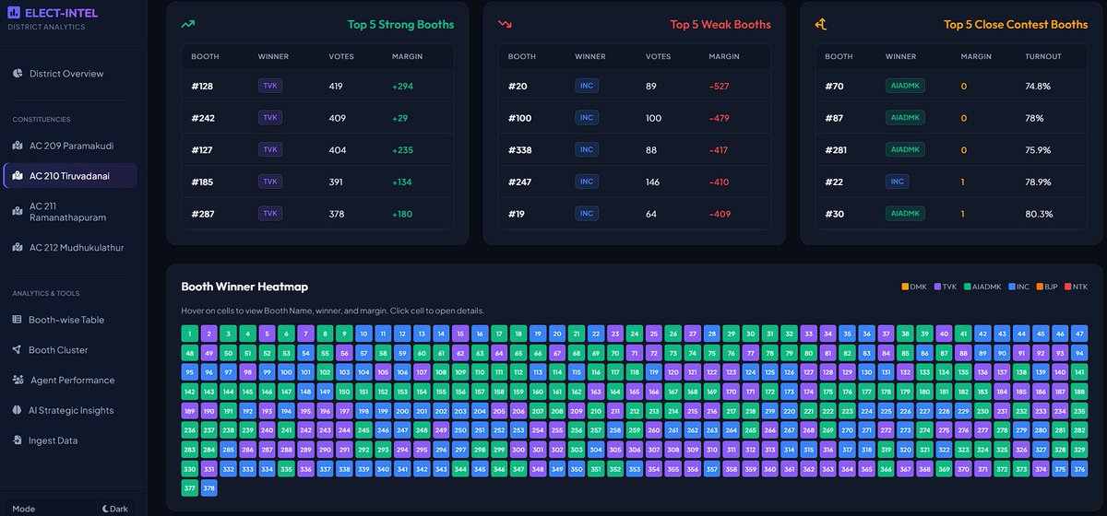Screen dimensions: 1107x516
Task: Click AIADMK badge in booth #87 row
Action: 905,118
